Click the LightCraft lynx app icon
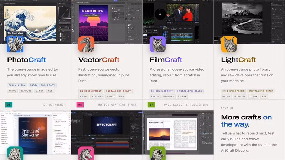Screen dimensions: 285x160 (x=229, y=44)
